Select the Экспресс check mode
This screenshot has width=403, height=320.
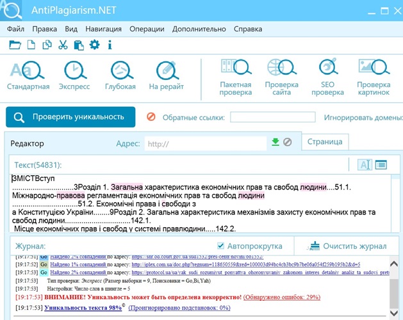tap(74, 76)
